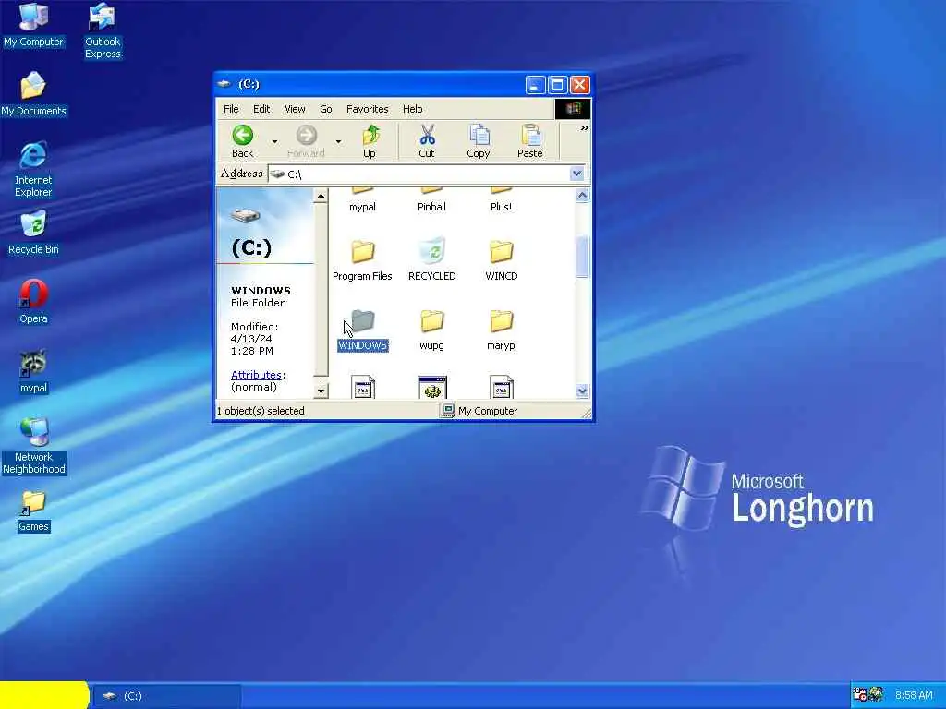
Task: Select the mypal folder in C: window
Action: click(x=362, y=200)
